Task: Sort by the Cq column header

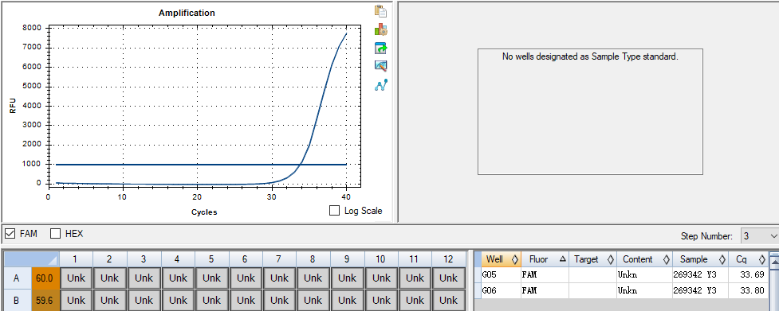Action: [749, 259]
